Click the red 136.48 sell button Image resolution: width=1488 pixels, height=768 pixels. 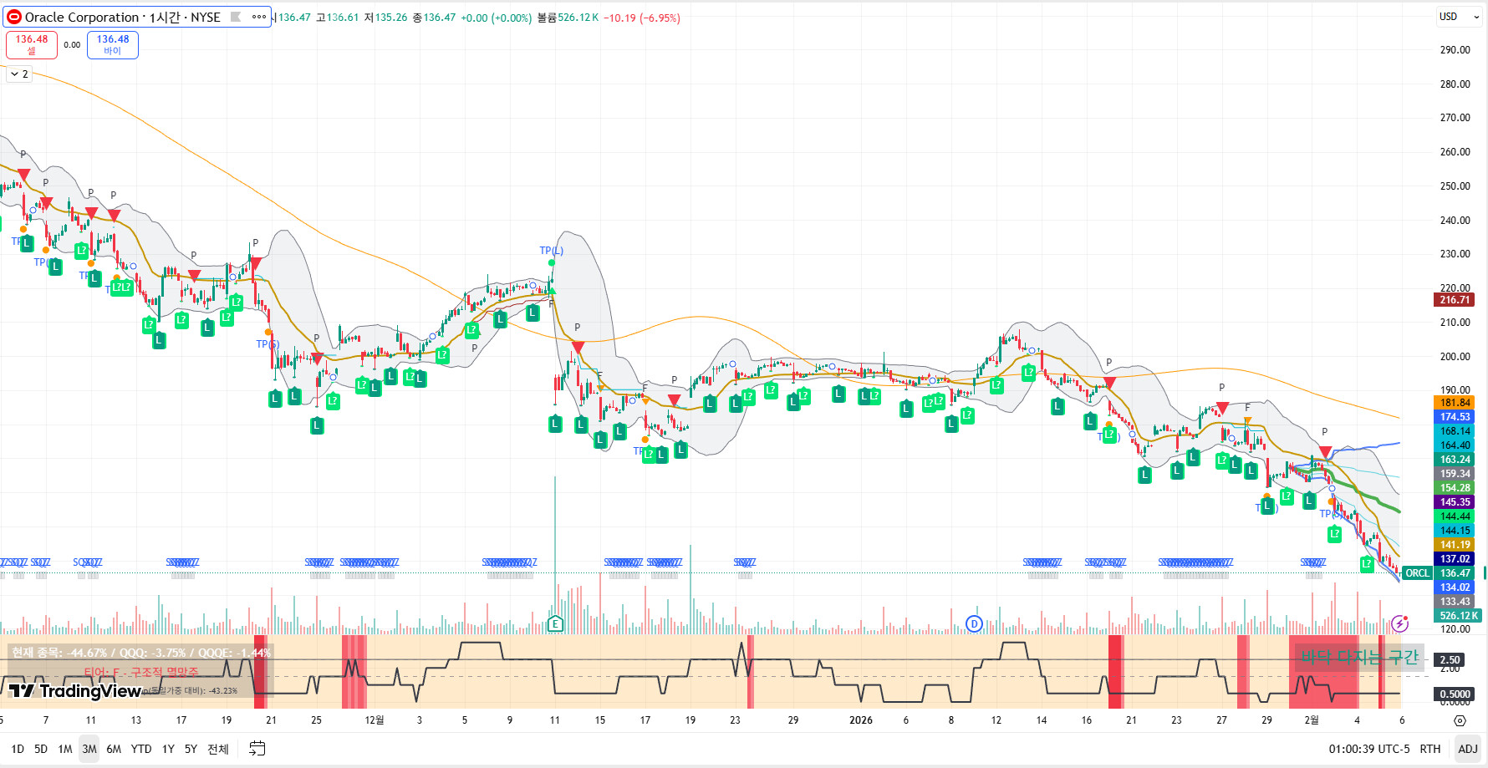click(32, 44)
